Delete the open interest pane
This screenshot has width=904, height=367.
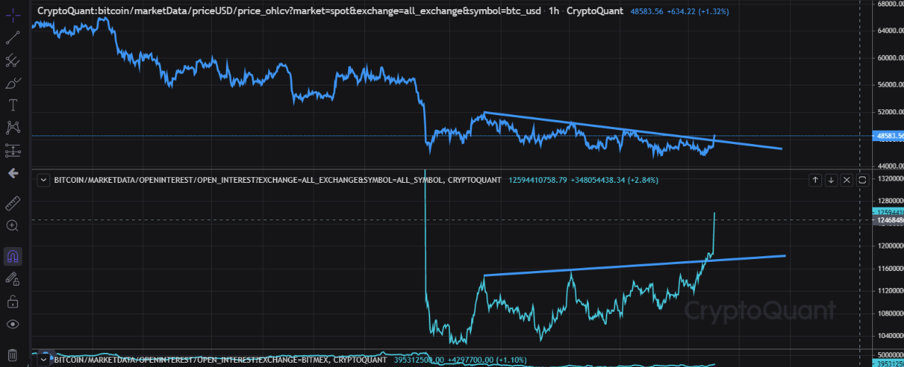tap(847, 181)
